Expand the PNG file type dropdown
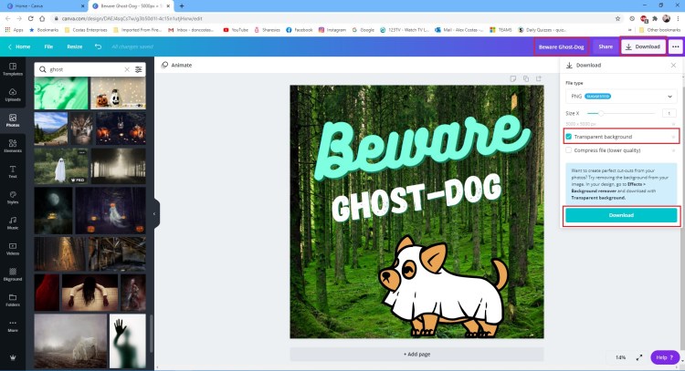 click(x=620, y=96)
